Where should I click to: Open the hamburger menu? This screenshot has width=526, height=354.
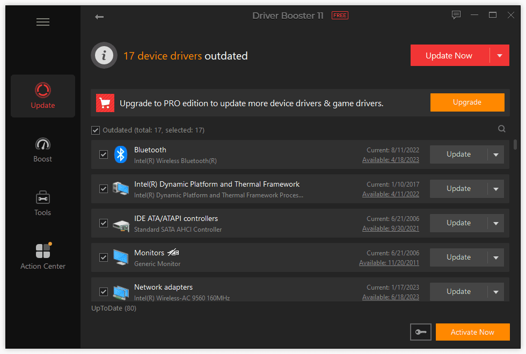[x=42, y=22]
